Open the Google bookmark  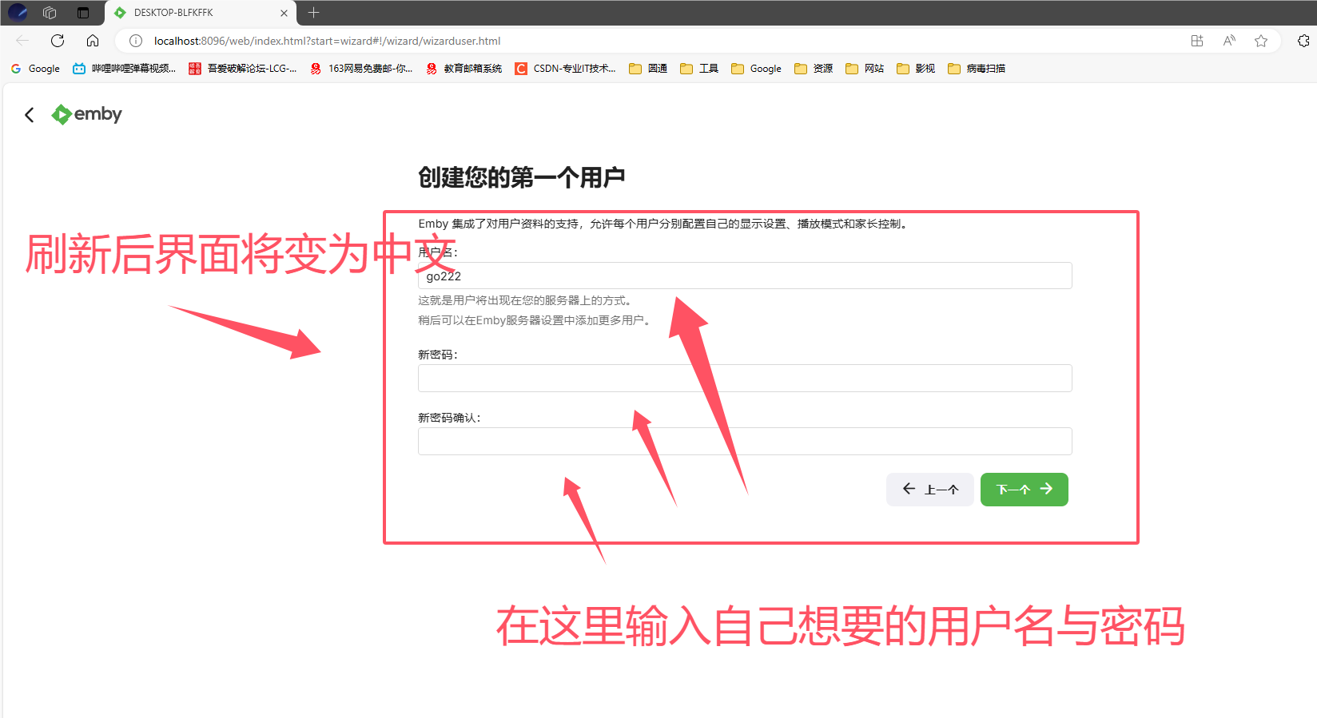(35, 69)
